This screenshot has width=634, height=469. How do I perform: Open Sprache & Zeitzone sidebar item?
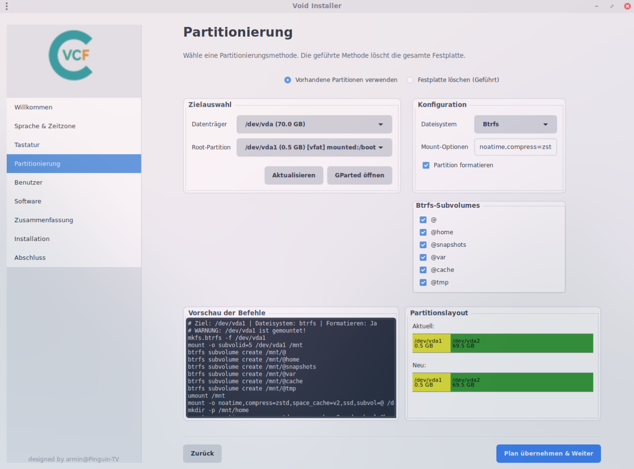coord(45,126)
